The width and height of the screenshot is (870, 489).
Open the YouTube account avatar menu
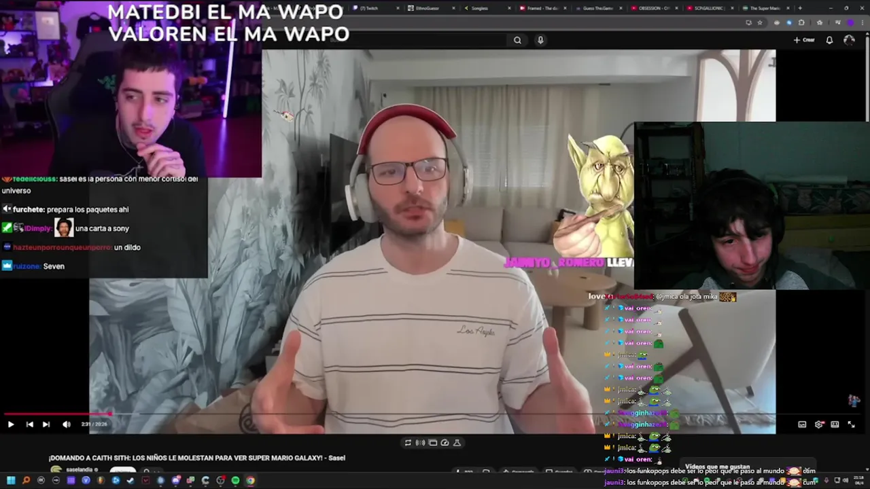pos(849,40)
